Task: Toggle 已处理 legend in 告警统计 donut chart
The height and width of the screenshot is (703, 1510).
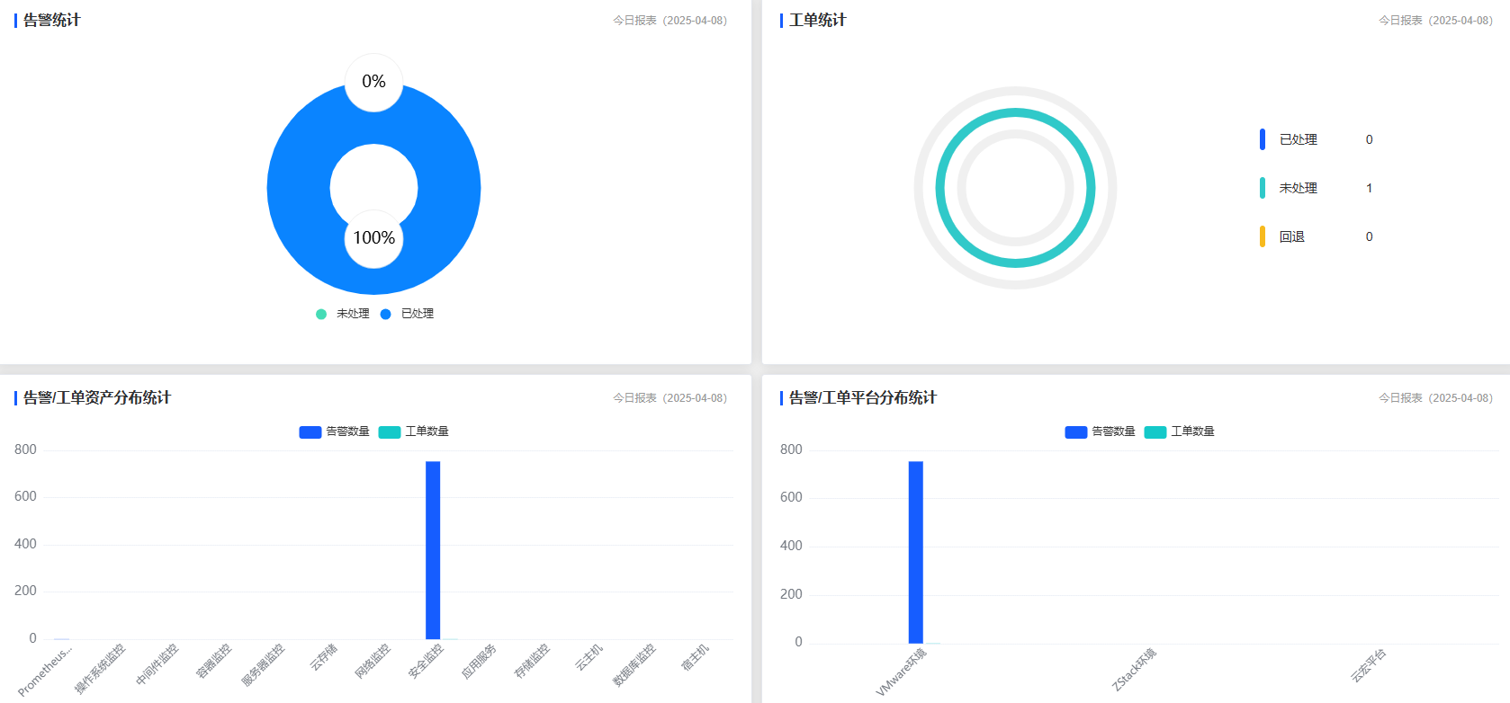Action: coord(407,314)
